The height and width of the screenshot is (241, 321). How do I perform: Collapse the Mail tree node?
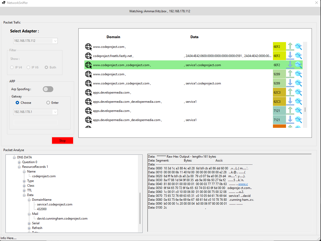29,214
